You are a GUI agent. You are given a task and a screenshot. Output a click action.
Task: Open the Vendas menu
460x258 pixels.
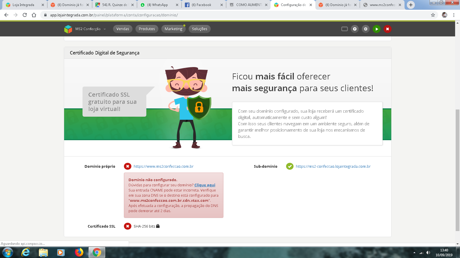(123, 29)
